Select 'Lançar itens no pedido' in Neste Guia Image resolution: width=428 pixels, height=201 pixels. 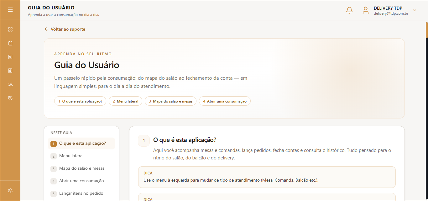click(x=81, y=193)
